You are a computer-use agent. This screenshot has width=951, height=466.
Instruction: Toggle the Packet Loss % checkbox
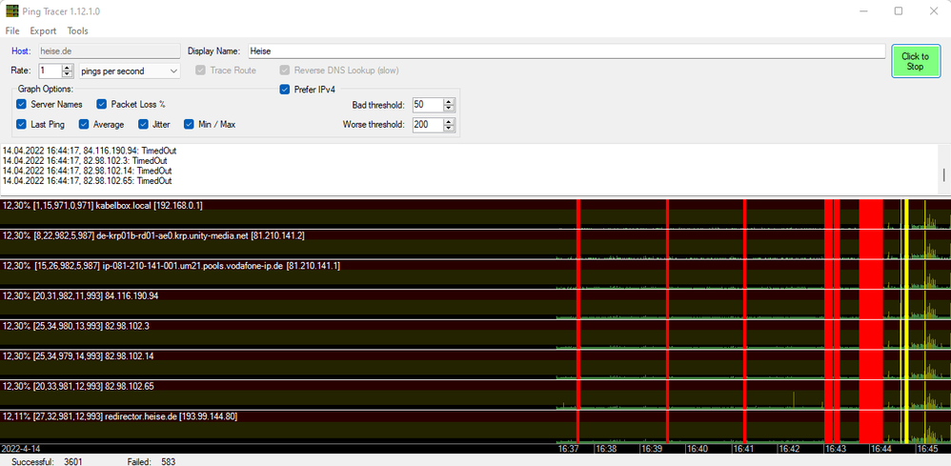(101, 105)
